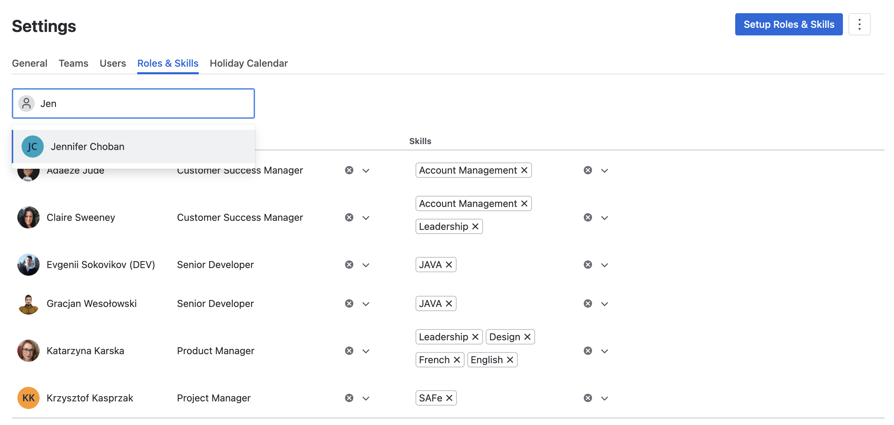Image resolution: width=894 pixels, height=425 pixels.
Task: Clear all skills for Evgenii Sokovikov
Action: [x=588, y=265]
